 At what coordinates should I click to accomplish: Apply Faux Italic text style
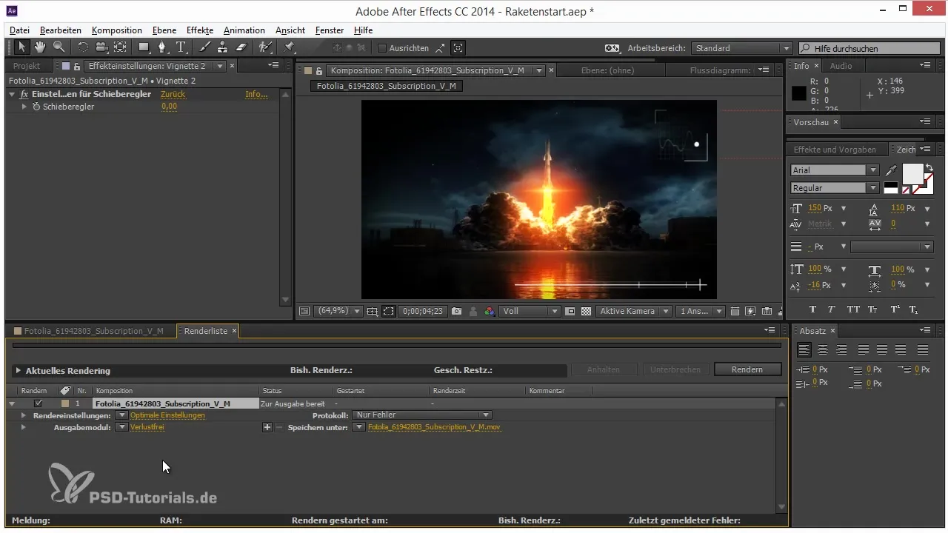point(832,309)
